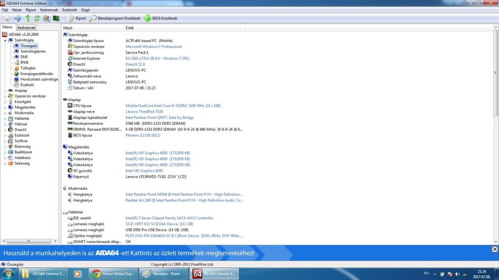This screenshot has width=499, height=280.
Task: Open the Súgó menu
Action: (x=85, y=10)
